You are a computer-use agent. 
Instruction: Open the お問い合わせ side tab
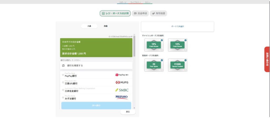[267, 59]
